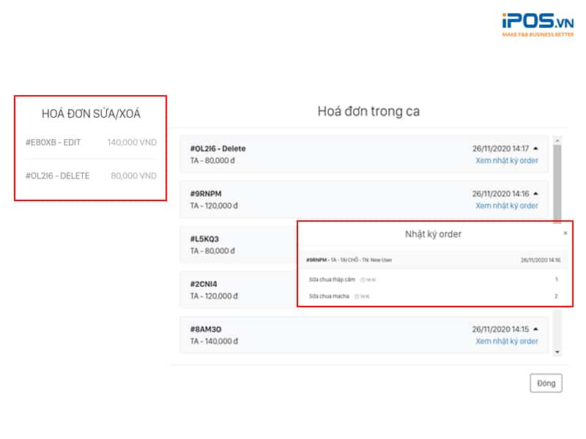Toggle the arrow next to 26/11/2020 14:15
Image resolution: width=586 pixels, height=439 pixels.
click(x=535, y=329)
